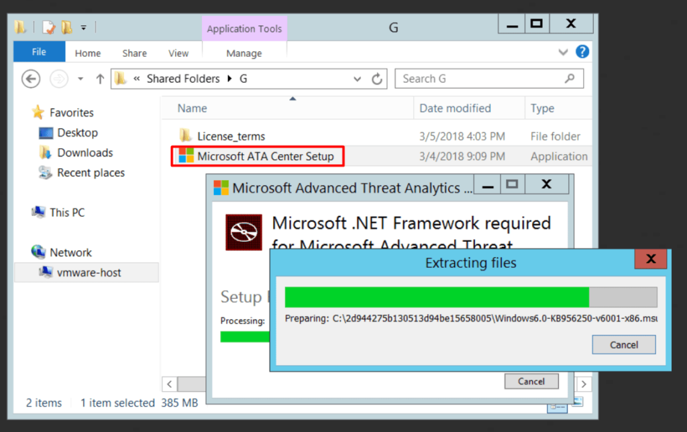Switch to the View ribbon tab
This screenshot has width=687, height=432.
178,53
